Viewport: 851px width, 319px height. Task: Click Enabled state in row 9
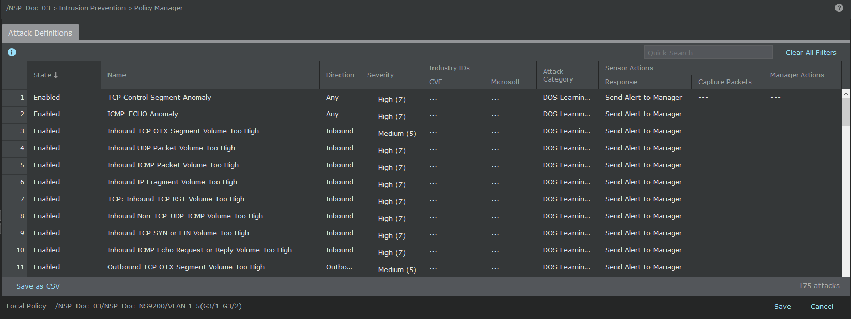(47, 233)
